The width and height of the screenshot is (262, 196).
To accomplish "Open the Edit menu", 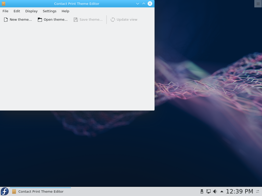I will point(17,11).
